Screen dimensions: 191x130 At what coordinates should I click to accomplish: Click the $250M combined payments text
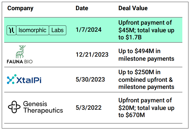click(146, 79)
